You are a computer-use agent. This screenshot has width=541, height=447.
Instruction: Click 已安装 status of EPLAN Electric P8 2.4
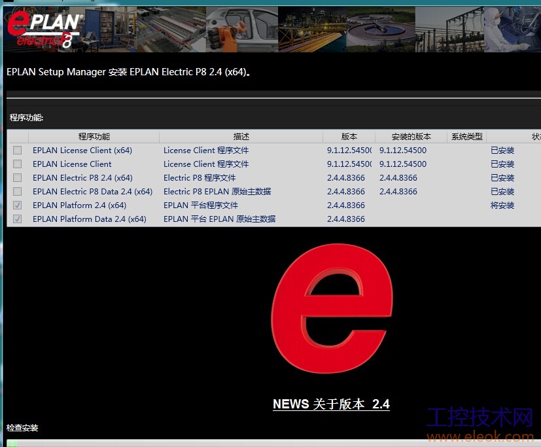pyautogui.click(x=502, y=178)
